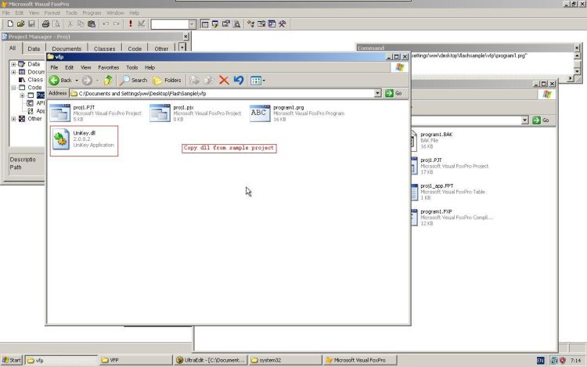Click the blue Undo arrow icon
587x367 pixels.
[239, 80]
